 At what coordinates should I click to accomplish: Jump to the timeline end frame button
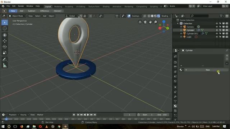coord(95,115)
